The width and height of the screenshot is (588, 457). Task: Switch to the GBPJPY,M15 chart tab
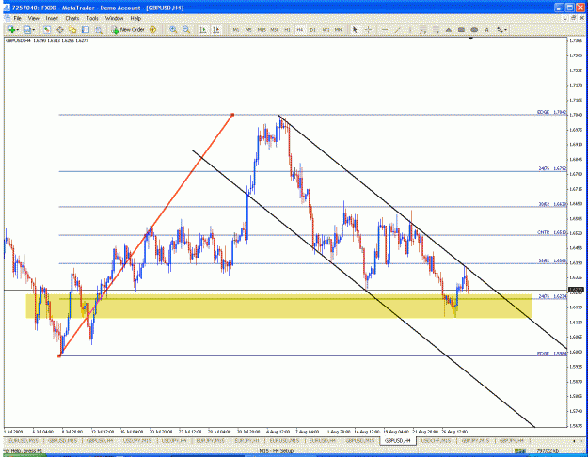[475, 441]
